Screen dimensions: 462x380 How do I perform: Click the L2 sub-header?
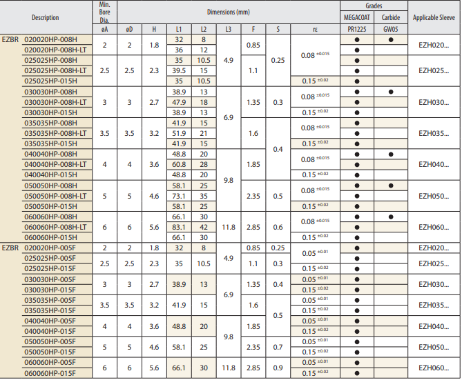[204, 29]
